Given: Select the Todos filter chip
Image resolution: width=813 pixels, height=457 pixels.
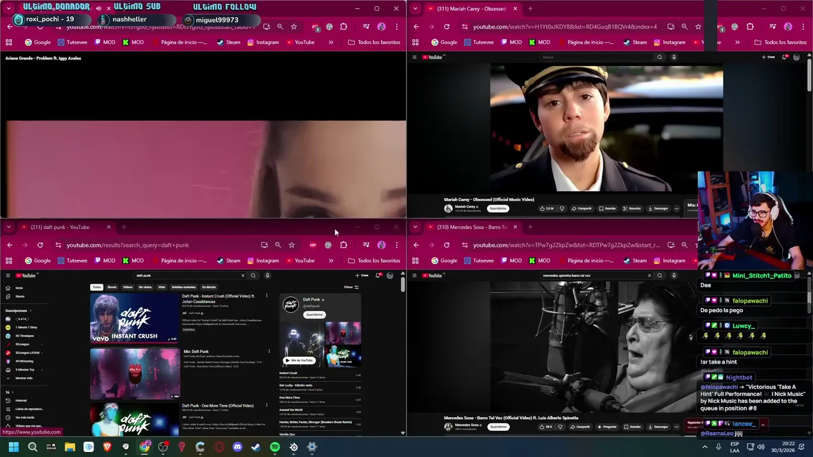Looking at the screenshot, I should (96, 287).
